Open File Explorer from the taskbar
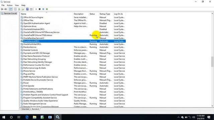 tap(34, 117)
